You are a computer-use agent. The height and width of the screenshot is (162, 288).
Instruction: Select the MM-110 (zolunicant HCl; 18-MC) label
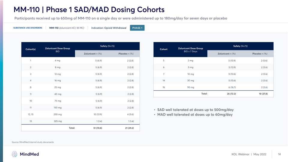point(67,28)
